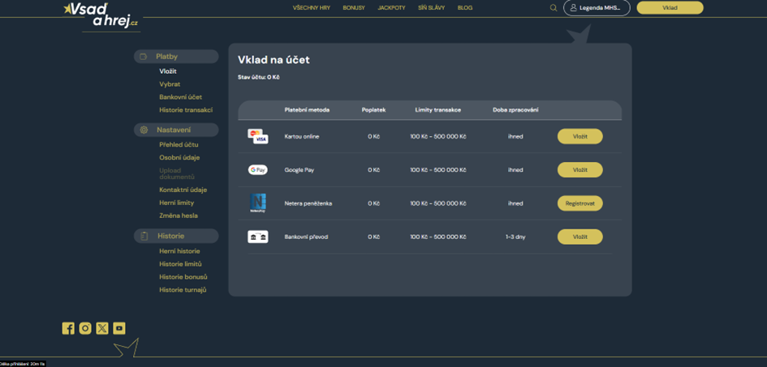767x367 pixels.
Task: Click Vložit for Bankovní převod
Action: 580,237
